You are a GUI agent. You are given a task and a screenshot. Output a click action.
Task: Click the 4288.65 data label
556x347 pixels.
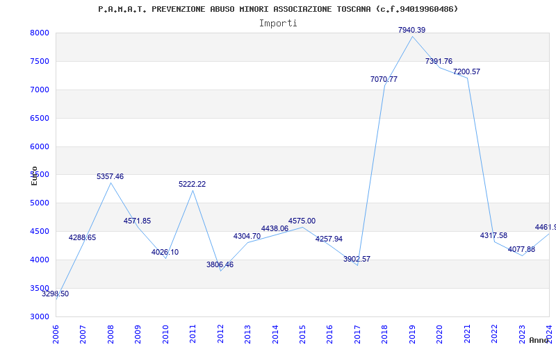[82, 237]
